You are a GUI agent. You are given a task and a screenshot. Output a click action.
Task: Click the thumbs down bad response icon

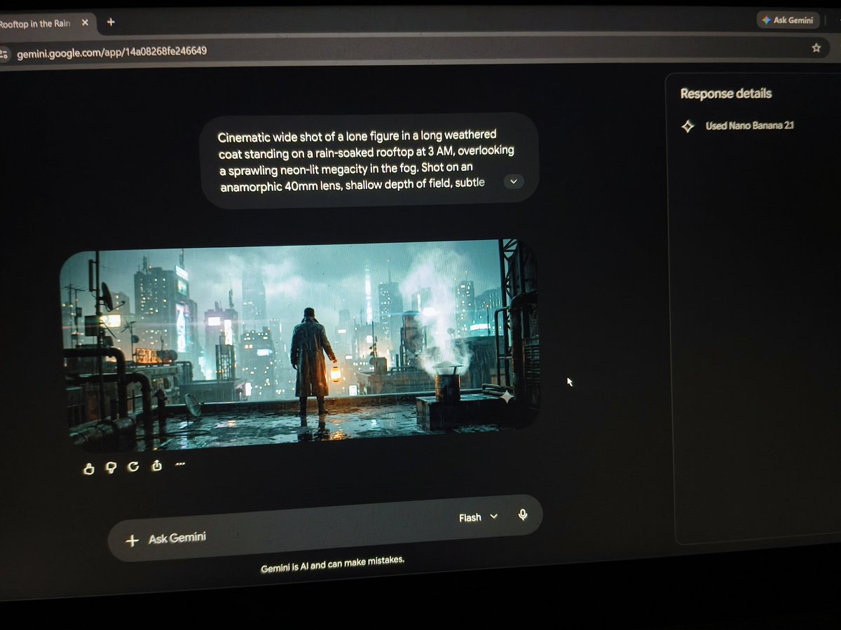(110, 468)
